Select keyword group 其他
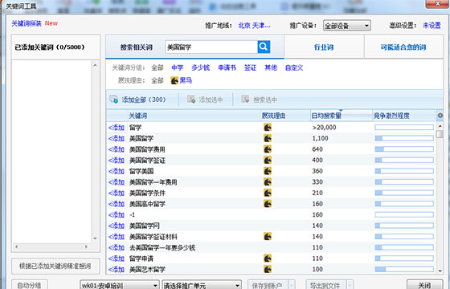The height and width of the screenshot is (289, 450). tap(271, 67)
